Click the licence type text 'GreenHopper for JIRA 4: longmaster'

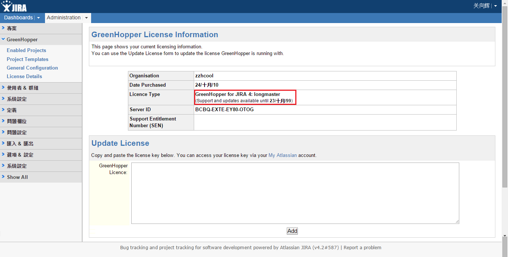238,94
